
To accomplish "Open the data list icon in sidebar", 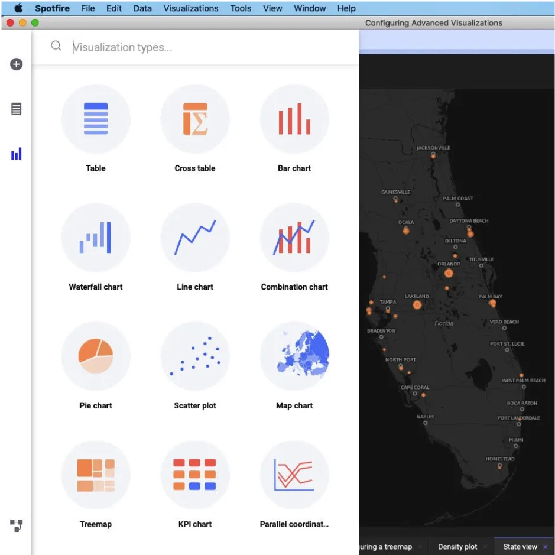I will click(x=17, y=109).
